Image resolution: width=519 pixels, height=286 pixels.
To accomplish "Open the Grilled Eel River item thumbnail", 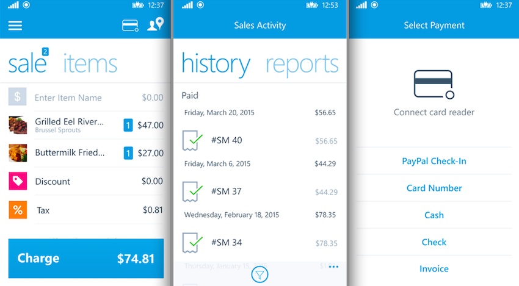I will pyautogui.click(x=18, y=125).
